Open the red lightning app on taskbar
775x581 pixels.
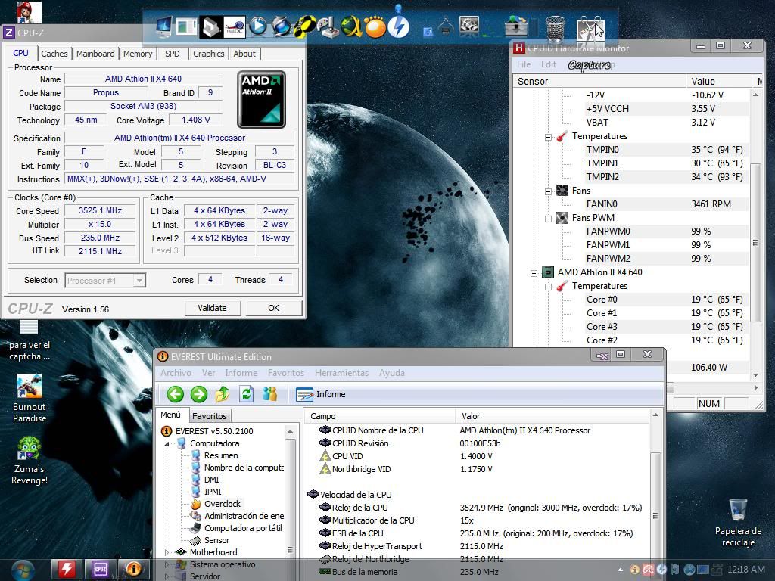pyautogui.click(x=67, y=570)
